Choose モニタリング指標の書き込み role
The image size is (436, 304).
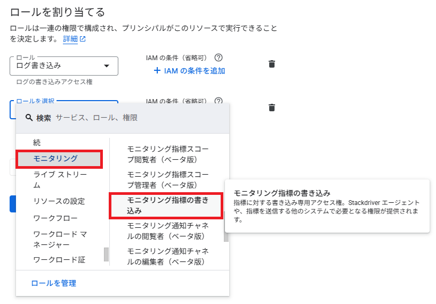tap(166, 205)
